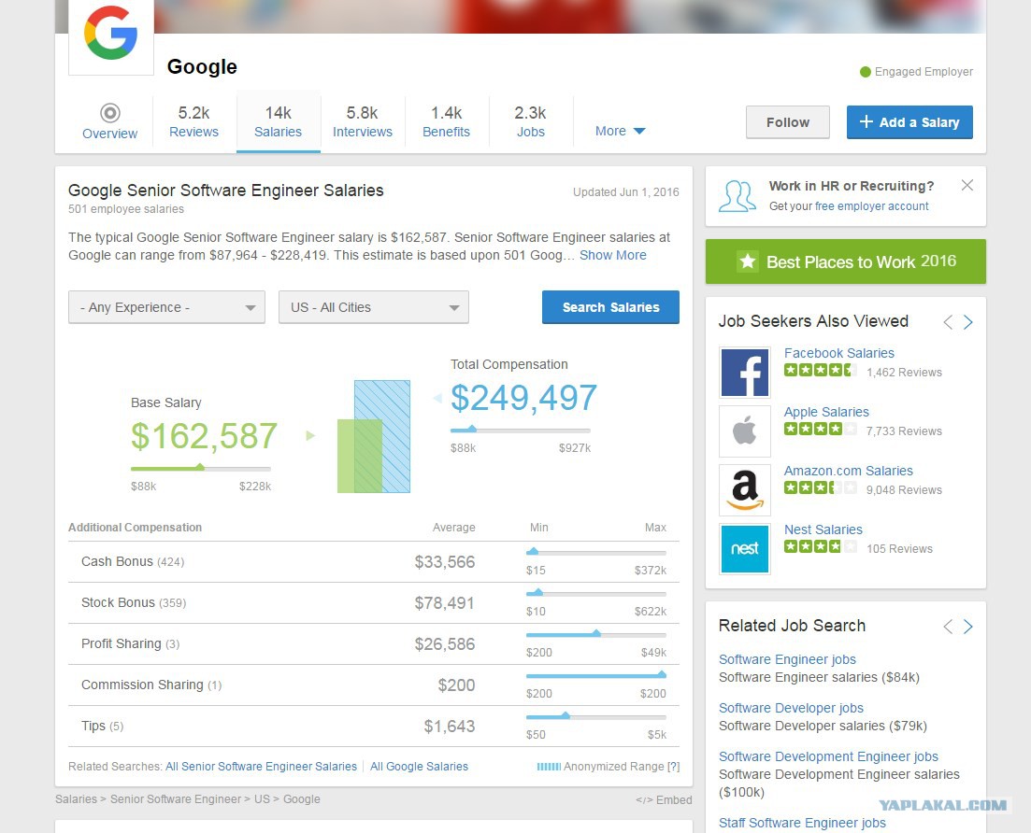The image size is (1031, 833).
Task: Click the Cash Bonus $33,566 average
Action: point(445,561)
